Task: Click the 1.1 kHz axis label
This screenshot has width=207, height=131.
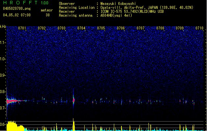Action: 3,43
